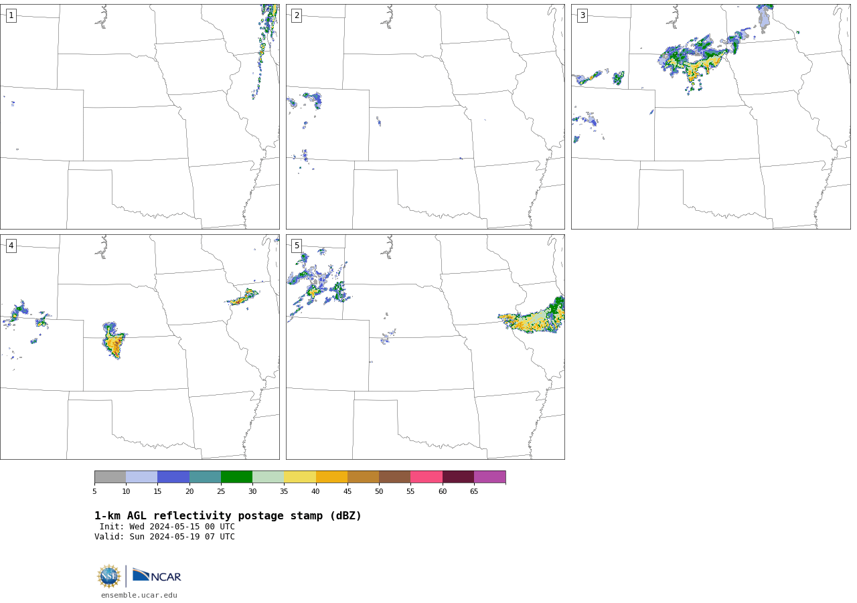Click panel label number 4

[11, 246]
